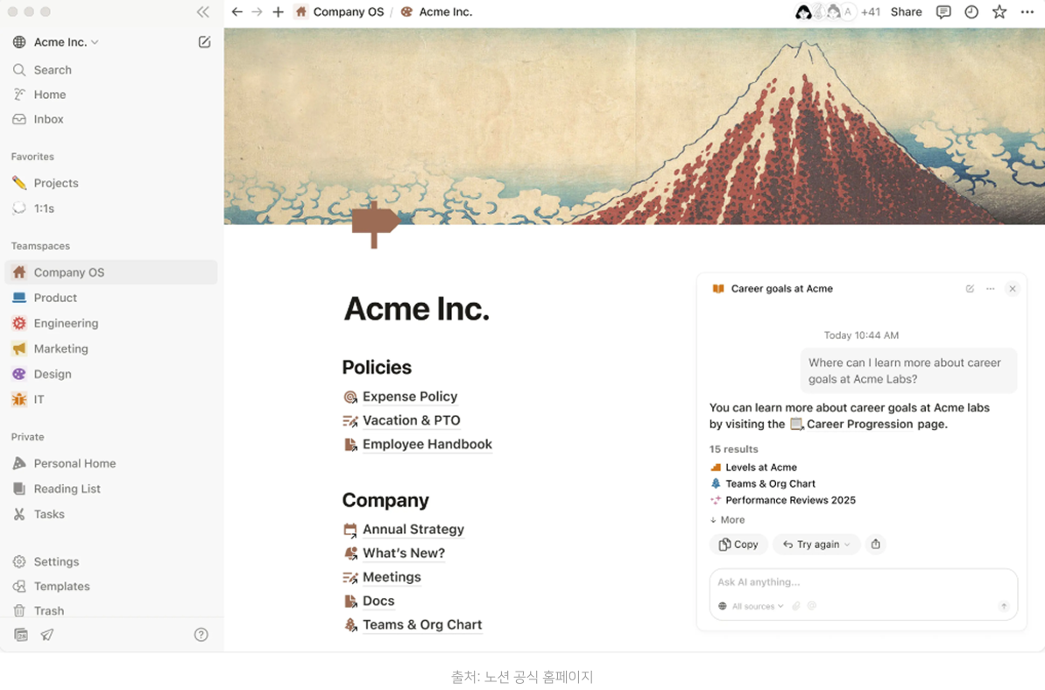Click the share icon next to Try again
The height and width of the screenshot is (690, 1045).
tap(876, 544)
